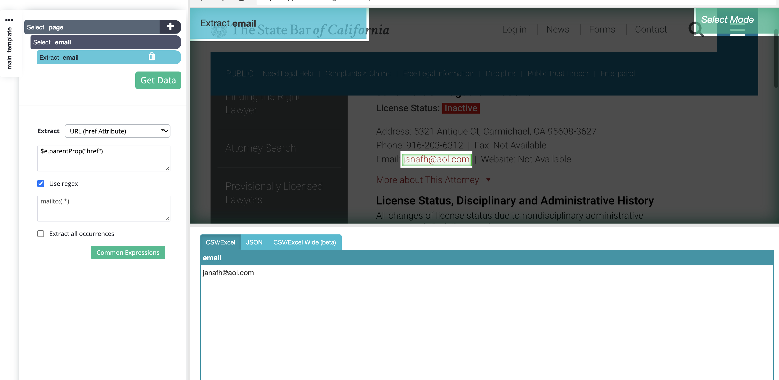Open the Extract type dropdown
Viewport: 779px width, 380px height.
pos(117,131)
